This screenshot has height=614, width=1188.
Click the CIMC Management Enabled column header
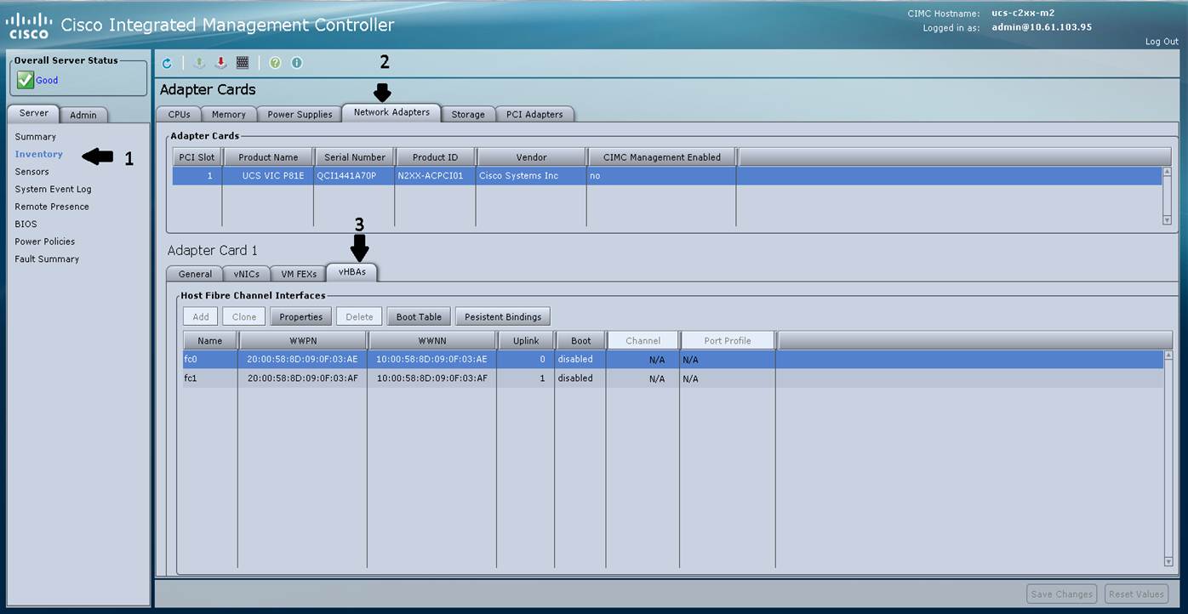pos(661,157)
